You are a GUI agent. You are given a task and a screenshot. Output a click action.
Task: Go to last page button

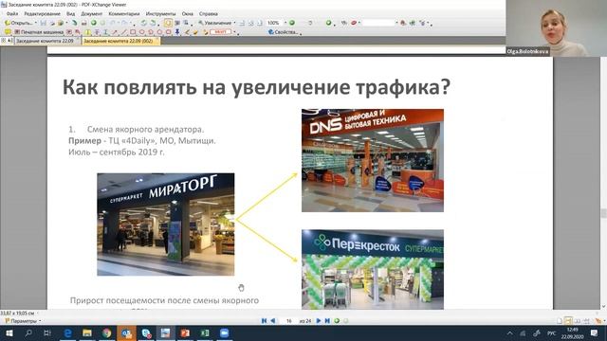click(327, 320)
